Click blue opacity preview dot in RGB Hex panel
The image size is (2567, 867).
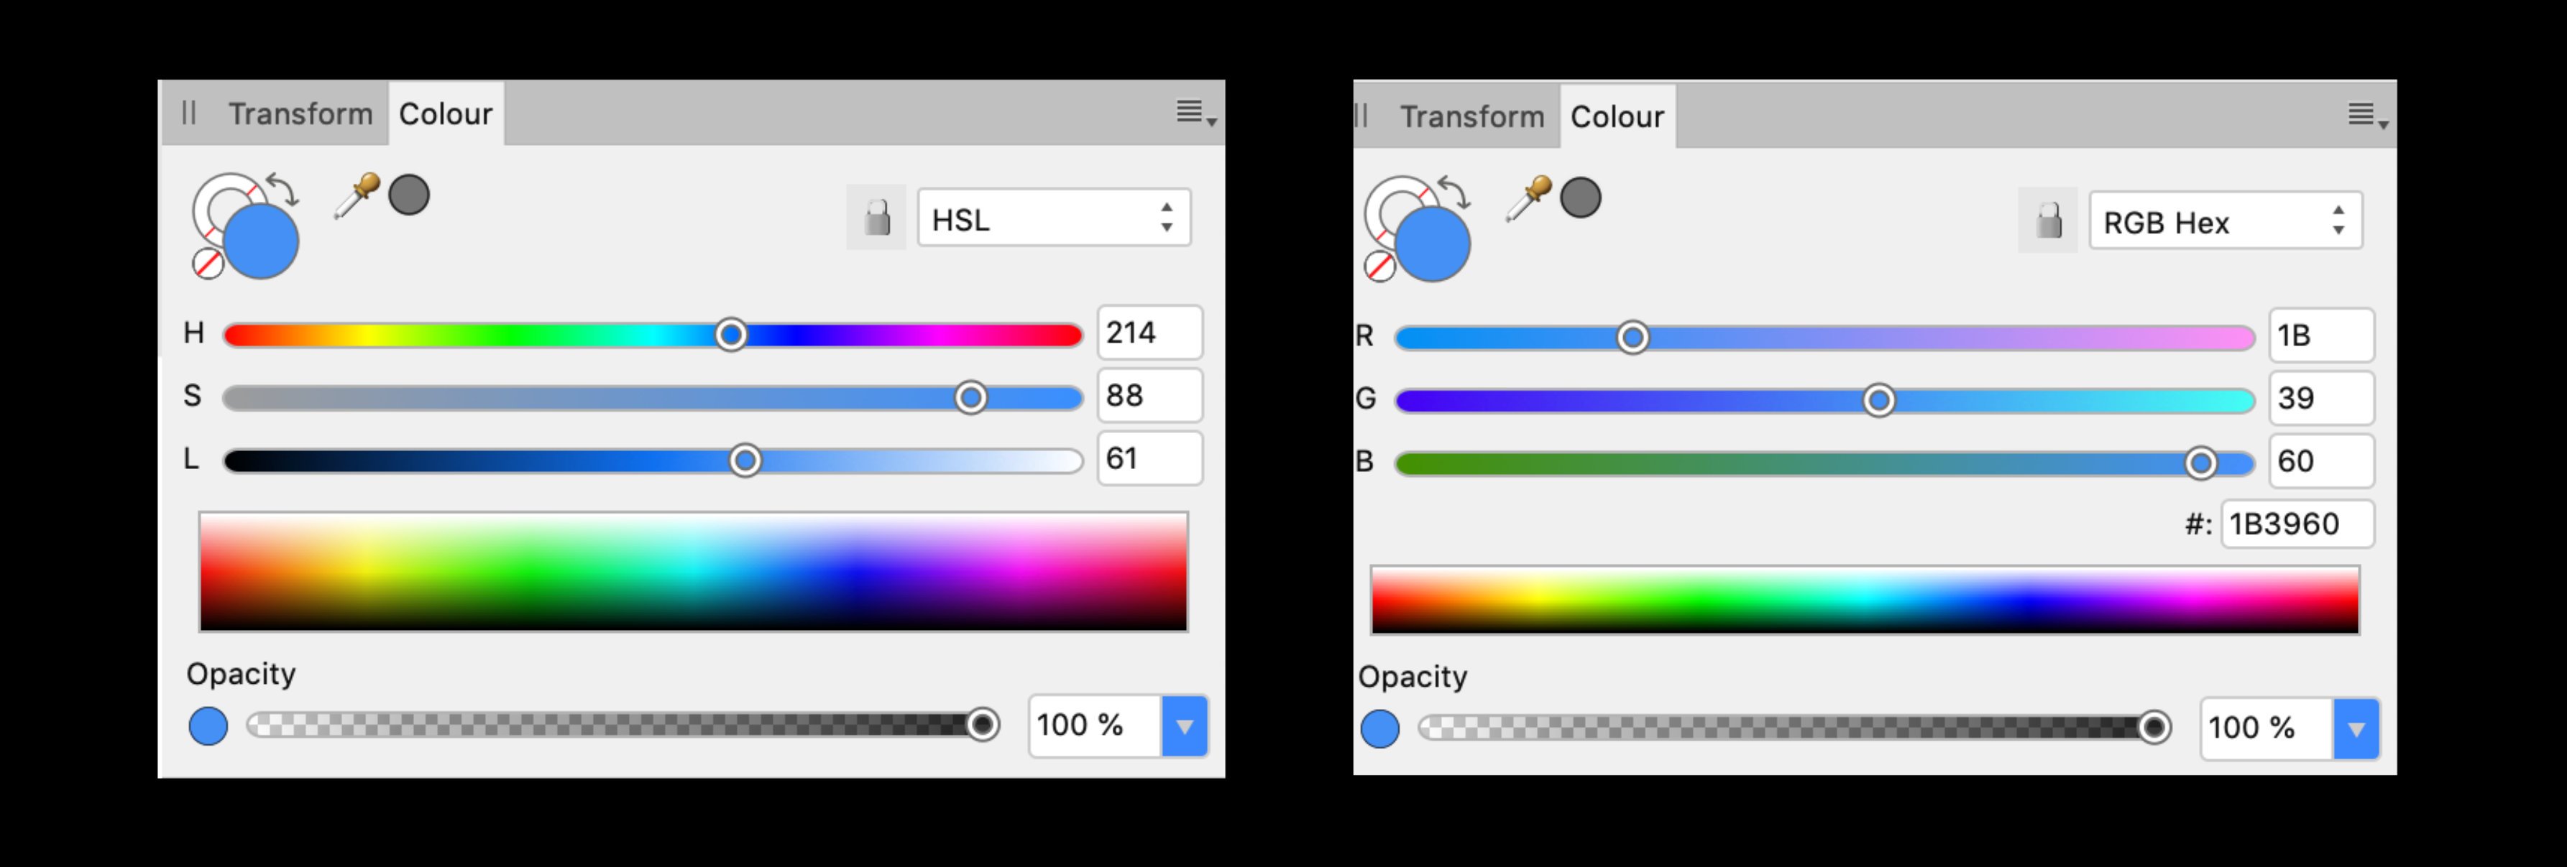point(1380,728)
